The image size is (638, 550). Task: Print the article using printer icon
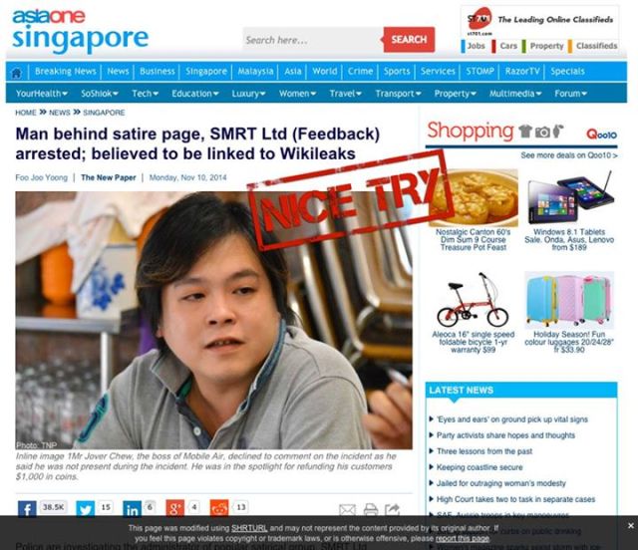pyautogui.click(x=371, y=509)
